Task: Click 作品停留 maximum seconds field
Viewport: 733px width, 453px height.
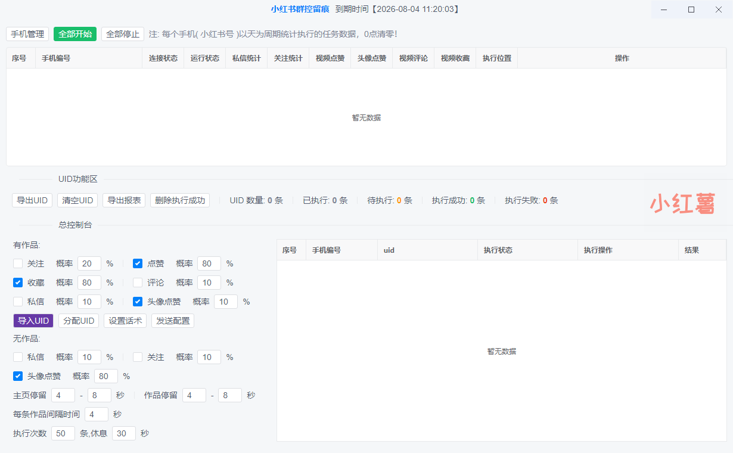Action: 230,395
